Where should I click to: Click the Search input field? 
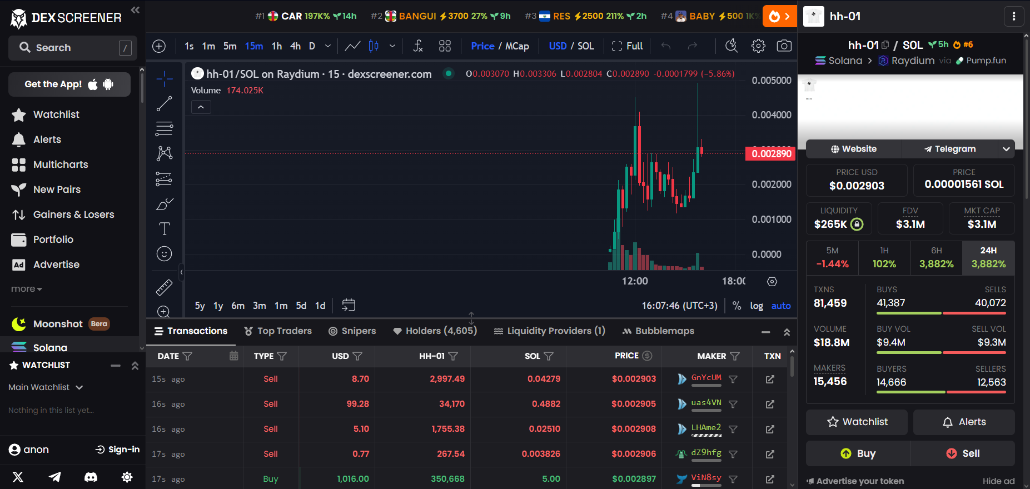point(69,48)
